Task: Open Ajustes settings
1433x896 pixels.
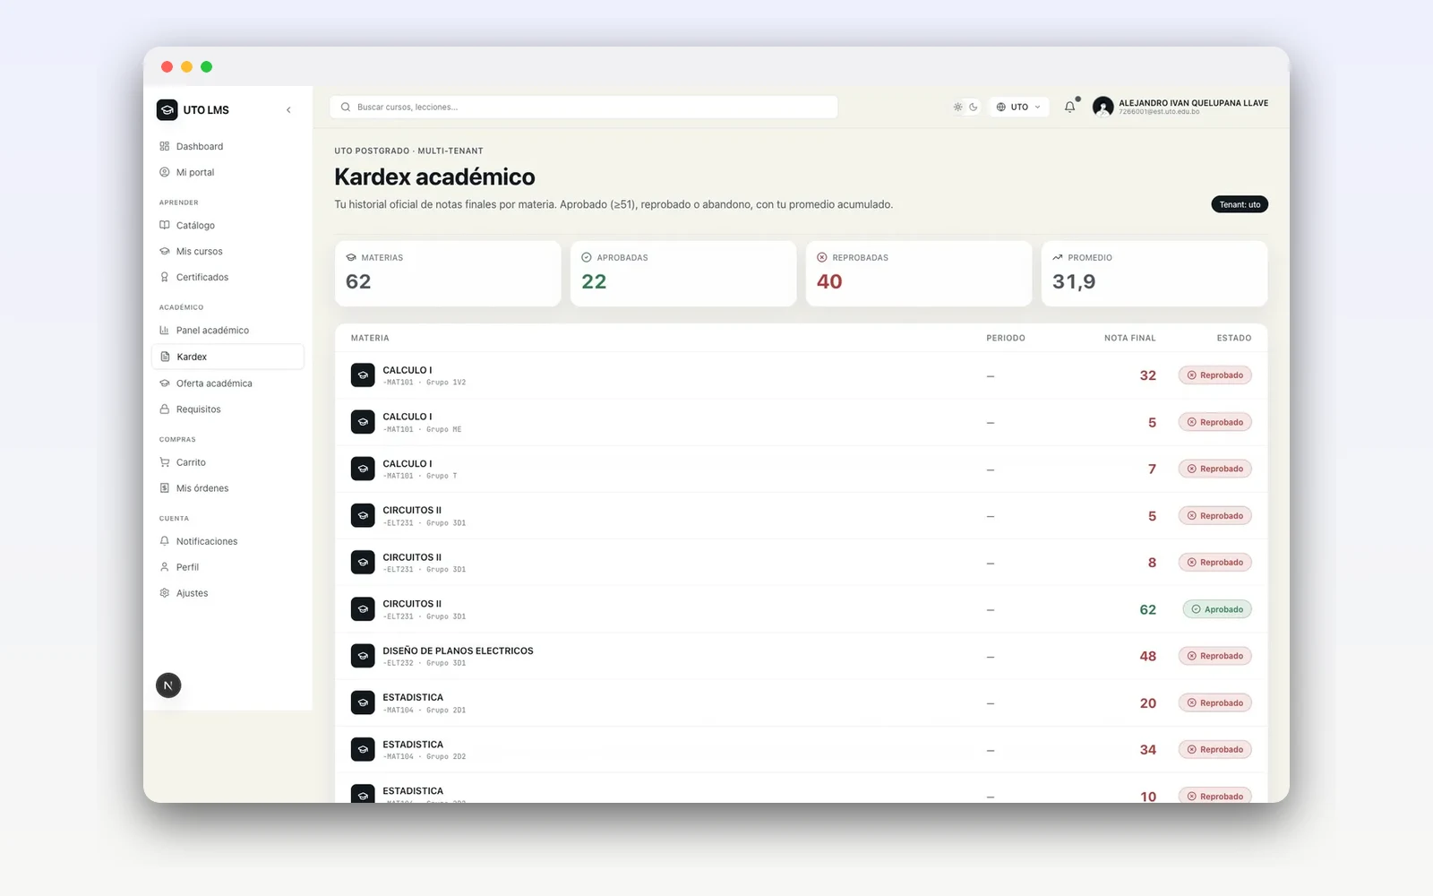Action: point(227,593)
